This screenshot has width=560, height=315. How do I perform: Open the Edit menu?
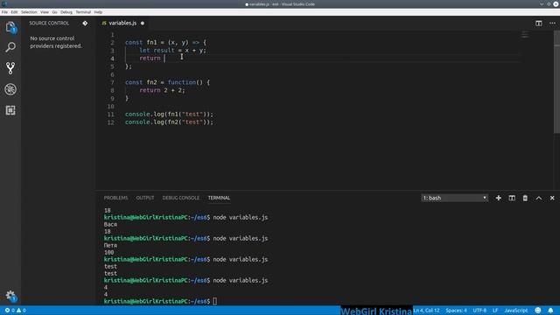pos(14,12)
